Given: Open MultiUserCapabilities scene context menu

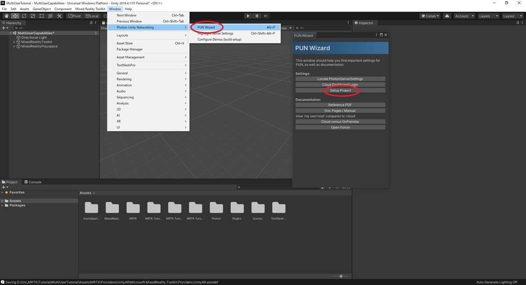Looking at the screenshot, I should point(96,33).
